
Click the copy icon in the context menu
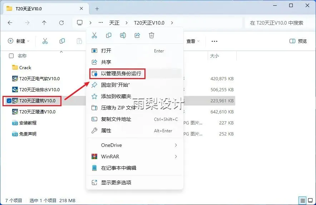pos(109,35)
